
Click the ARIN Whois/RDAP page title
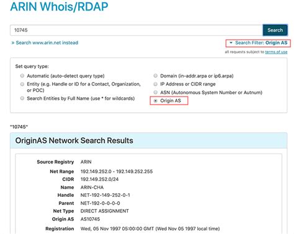tap(59, 6)
